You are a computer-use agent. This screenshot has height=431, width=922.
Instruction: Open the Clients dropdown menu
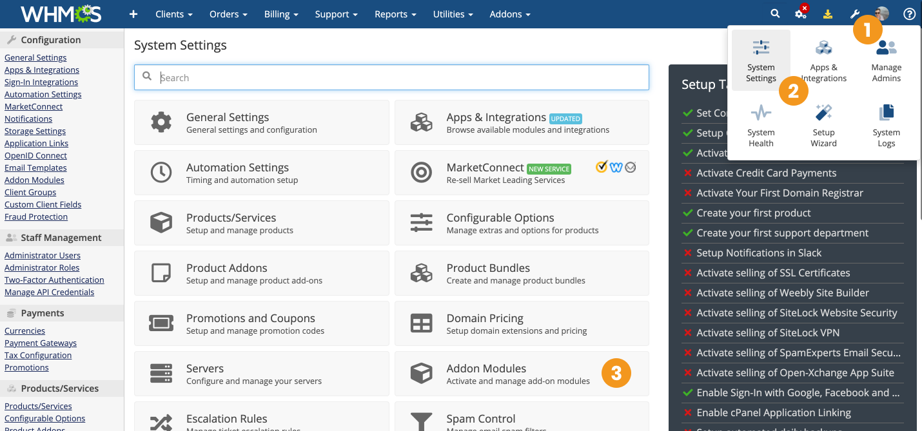174,14
